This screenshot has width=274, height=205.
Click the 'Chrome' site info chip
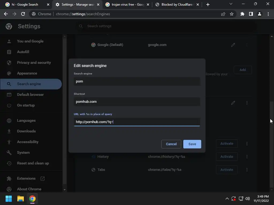point(41,14)
